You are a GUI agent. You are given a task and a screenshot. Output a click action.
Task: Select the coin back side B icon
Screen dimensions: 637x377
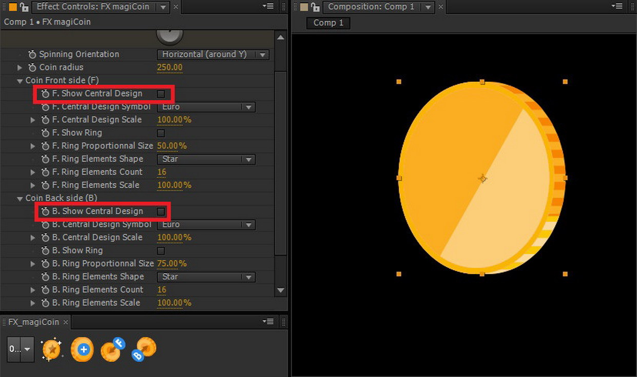[x=144, y=349]
